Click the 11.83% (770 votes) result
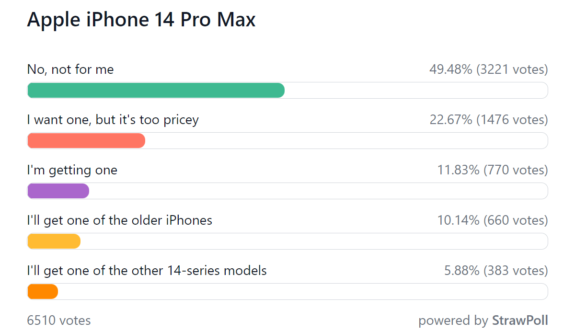575x332 pixels. pyautogui.click(x=493, y=170)
